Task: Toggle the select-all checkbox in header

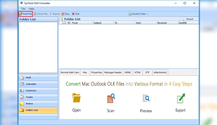Action: pyautogui.click(x=61, y=23)
